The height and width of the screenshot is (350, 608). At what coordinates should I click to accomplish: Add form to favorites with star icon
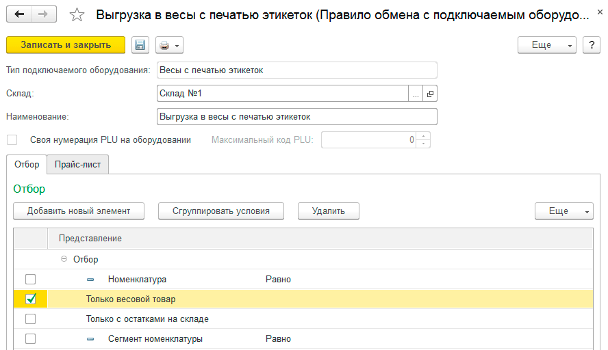tap(78, 15)
